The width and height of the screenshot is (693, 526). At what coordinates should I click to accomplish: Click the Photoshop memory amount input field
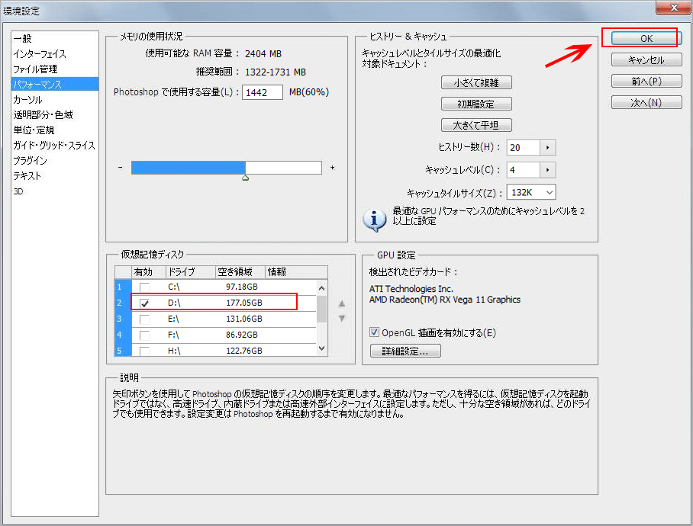click(x=263, y=92)
